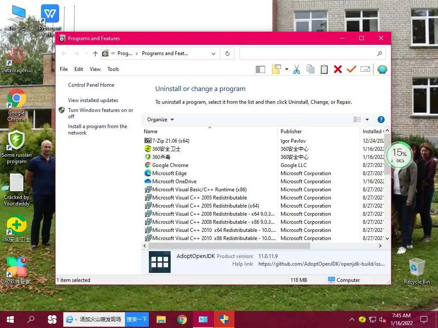Click the search magnifier icon
Image resolution: width=438 pixels, height=328 pixels.
(x=379, y=53)
